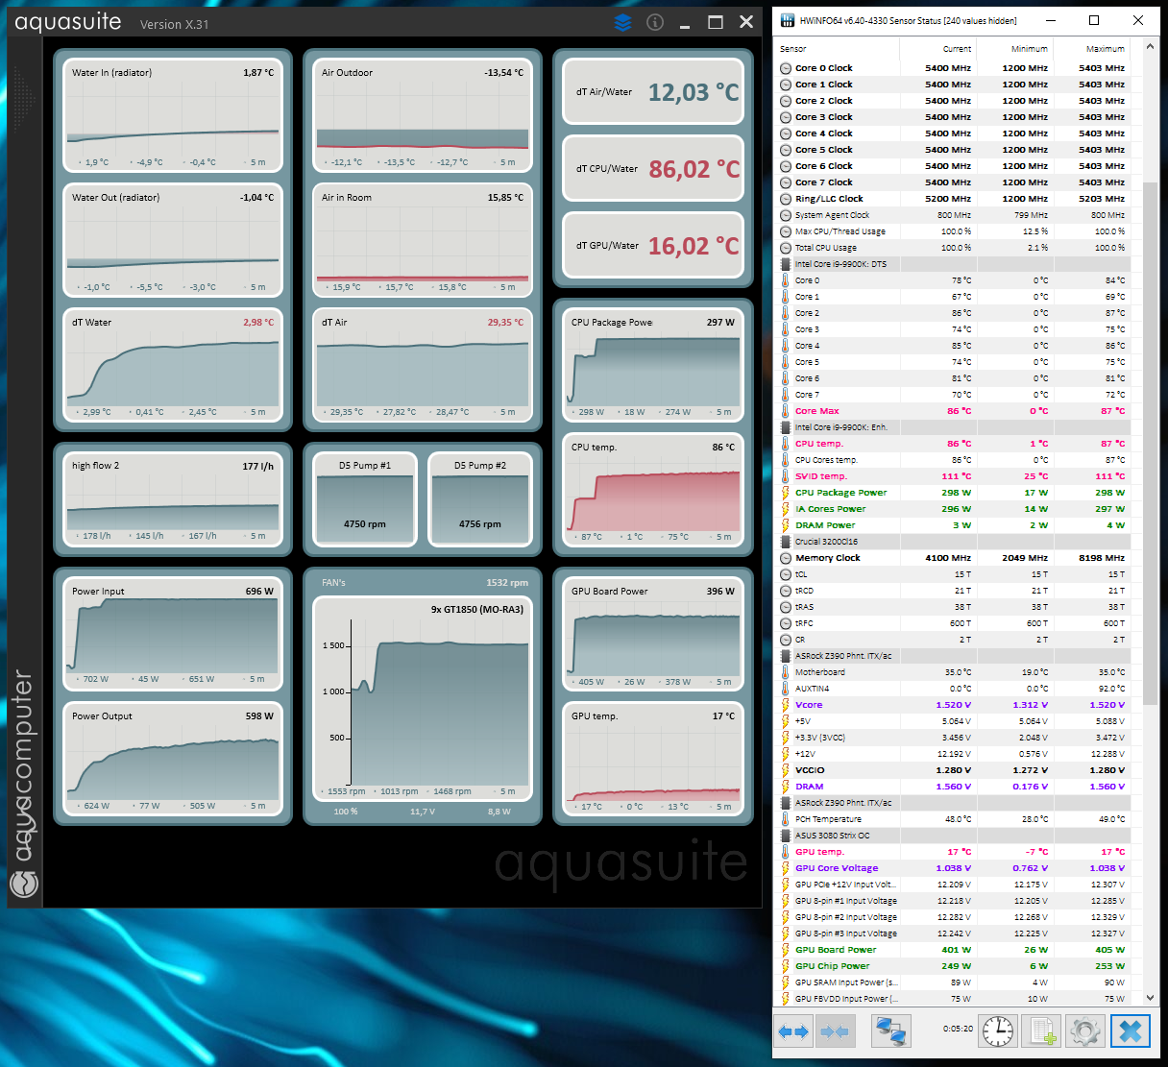This screenshot has height=1067, width=1168.
Task: Select the dT Water chart
Action: tap(173, 365)
